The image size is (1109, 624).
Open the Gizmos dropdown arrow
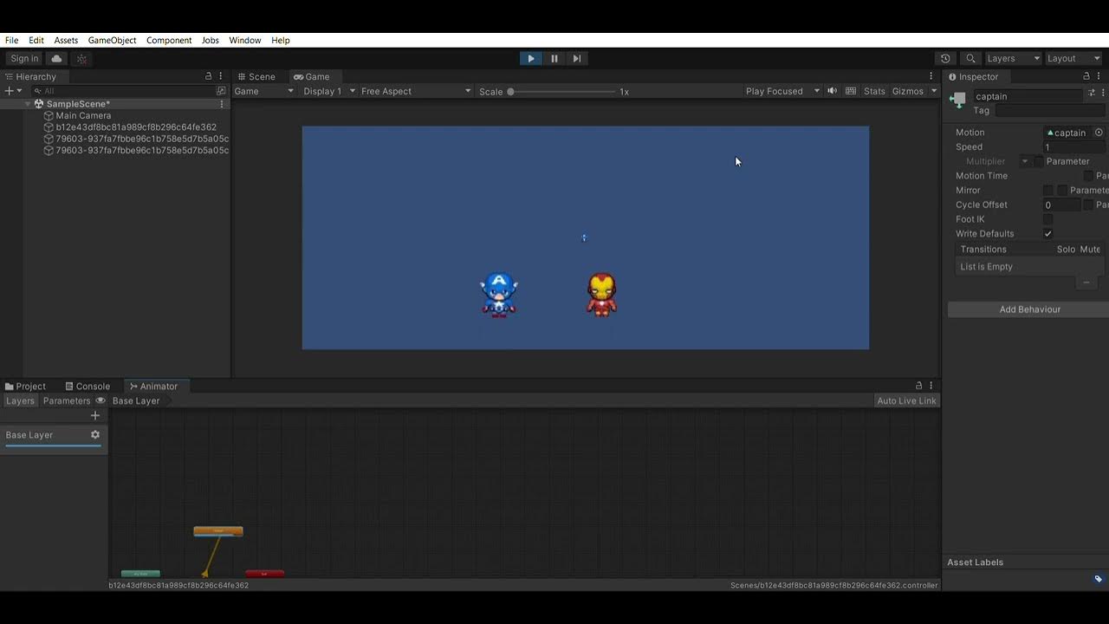(933, 91)
